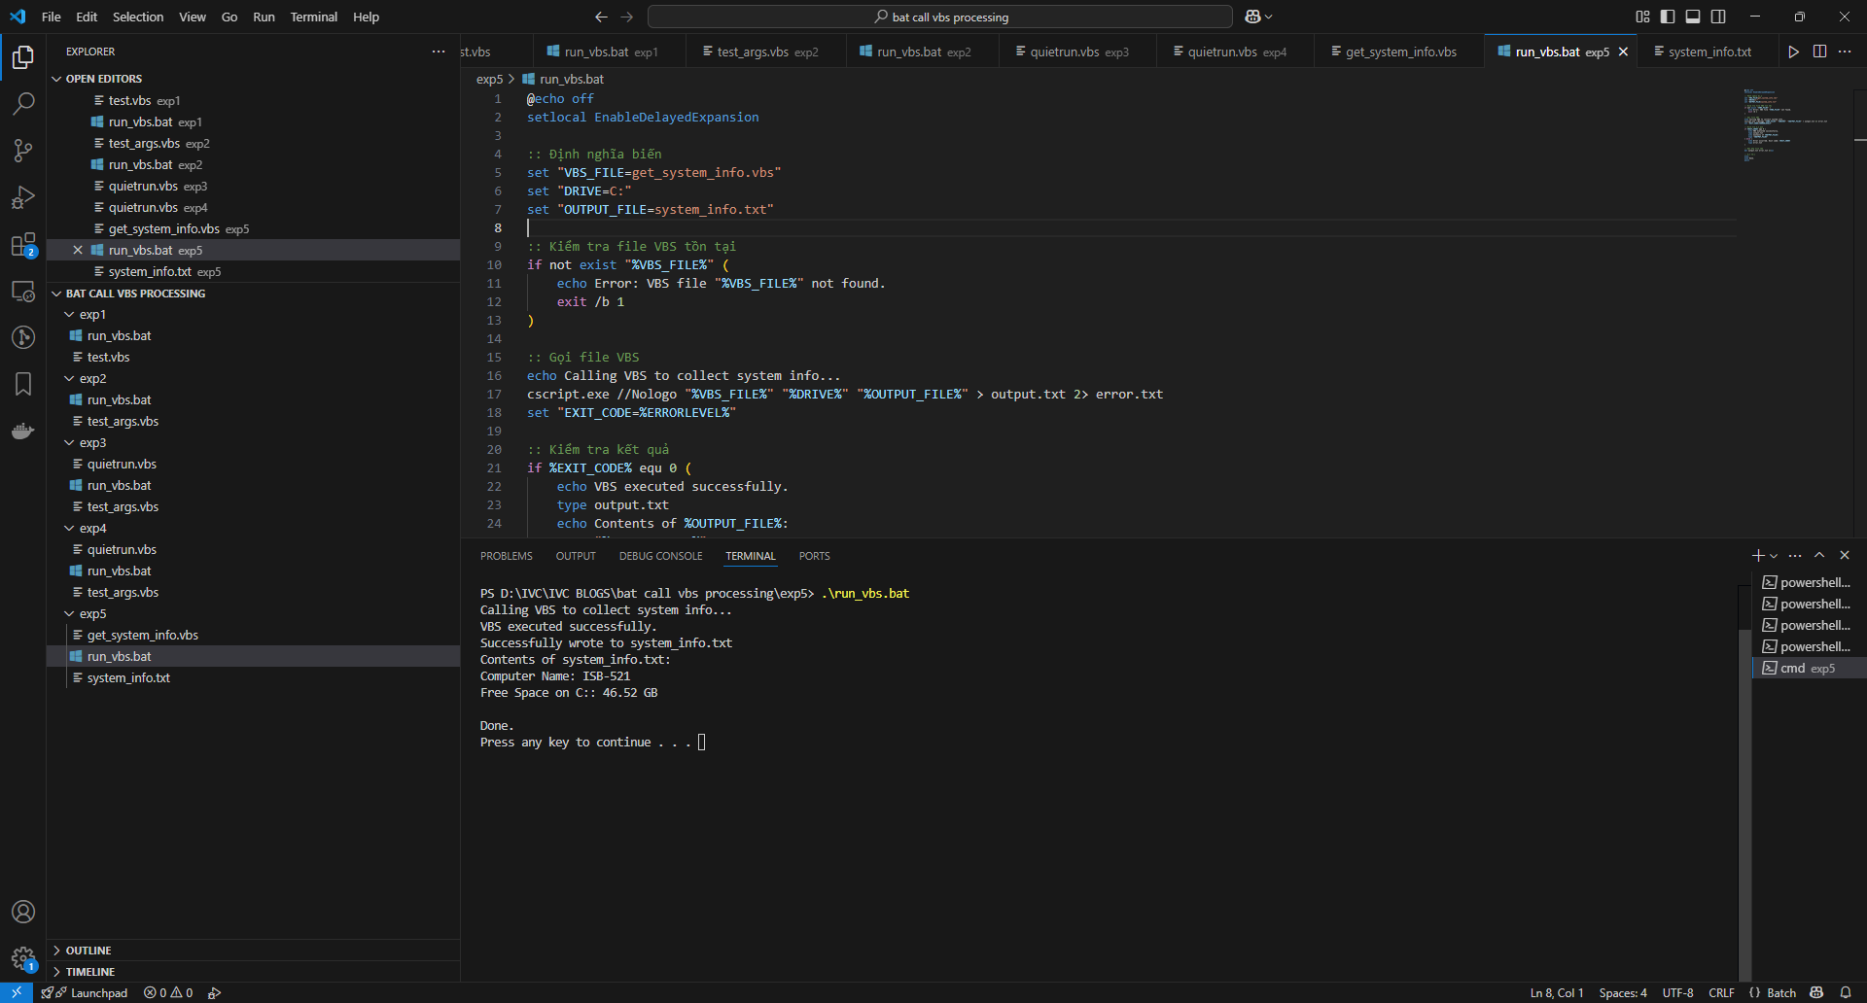The width and height of the screenshot is (1867, 1003).
Task: Open the Run and Debug view
Action: point(23,197)
